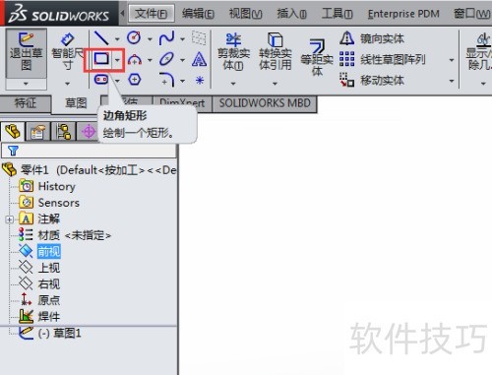Screen dimensions: 492x375
Task: Open the Sketch Fillet dropdown arrow
Action: pos(183,81)
